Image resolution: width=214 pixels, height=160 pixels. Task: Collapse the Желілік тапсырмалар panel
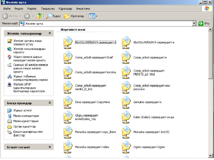50,34
